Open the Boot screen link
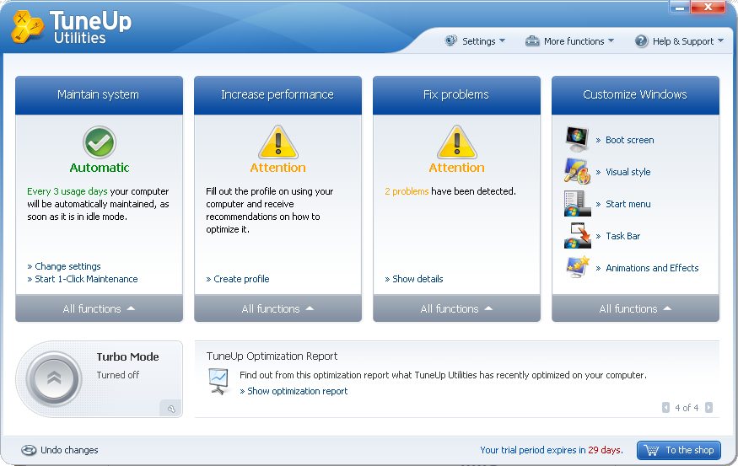Viewport: 738px width, 466px height. 629,140
